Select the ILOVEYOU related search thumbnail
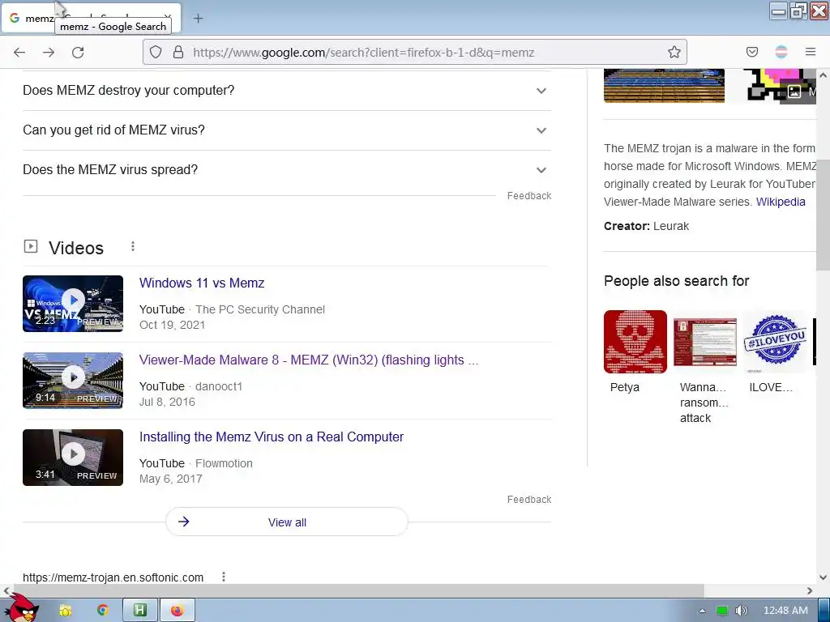This screenshot has height=622, width=830. pyautogui.click(x=775, y=342)
